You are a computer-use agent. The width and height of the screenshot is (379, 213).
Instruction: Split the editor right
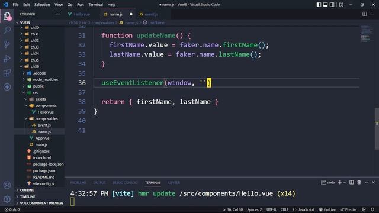point(365,14)
